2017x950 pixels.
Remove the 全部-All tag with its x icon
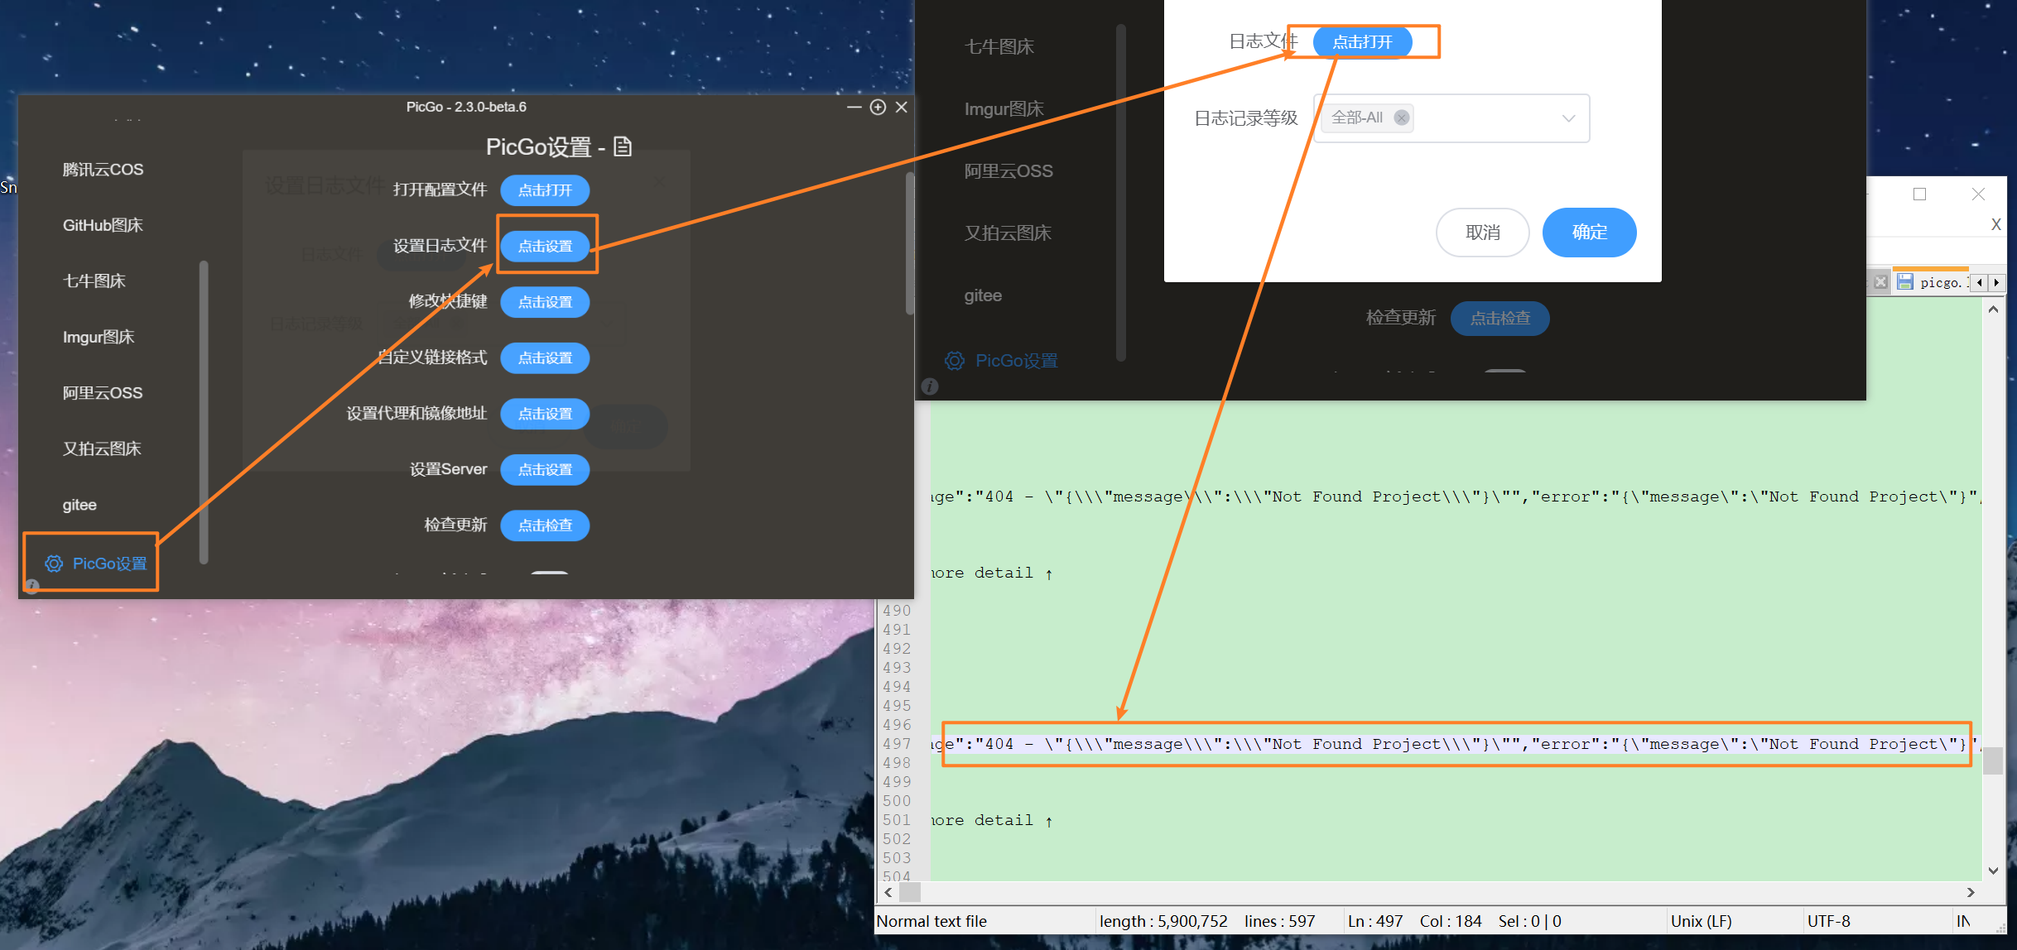1402,118
